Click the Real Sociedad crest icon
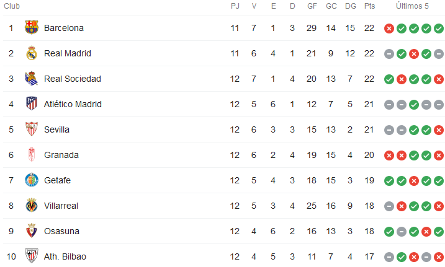This screenshot has height=267, width=445. [32, 79]
